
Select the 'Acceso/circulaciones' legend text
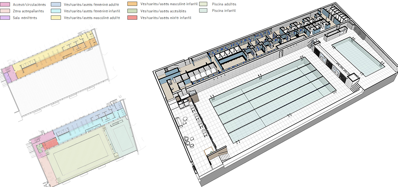point(29,5)
